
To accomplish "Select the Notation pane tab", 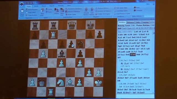I will click(x=122, y=22).
